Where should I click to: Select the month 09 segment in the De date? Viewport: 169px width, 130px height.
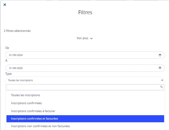click(x=14, y=55)
